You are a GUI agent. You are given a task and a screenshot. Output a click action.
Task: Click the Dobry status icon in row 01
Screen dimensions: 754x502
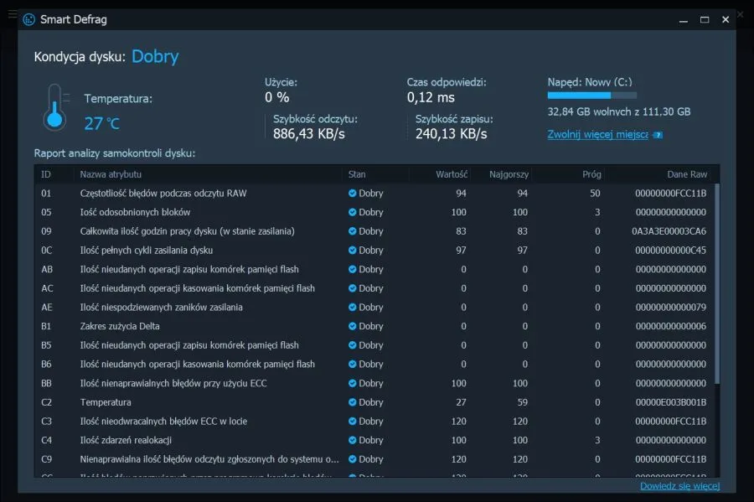(353, 194)
